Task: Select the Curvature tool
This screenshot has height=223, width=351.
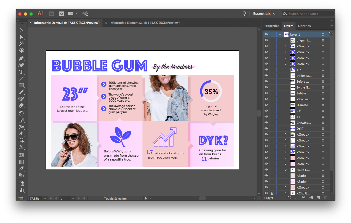Action: (21, 65)
